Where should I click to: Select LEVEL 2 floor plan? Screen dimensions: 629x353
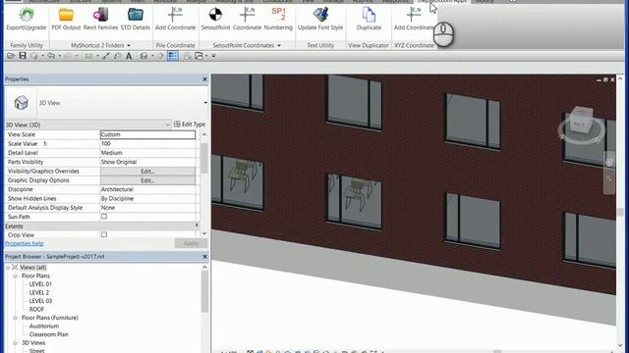point(39,292)
